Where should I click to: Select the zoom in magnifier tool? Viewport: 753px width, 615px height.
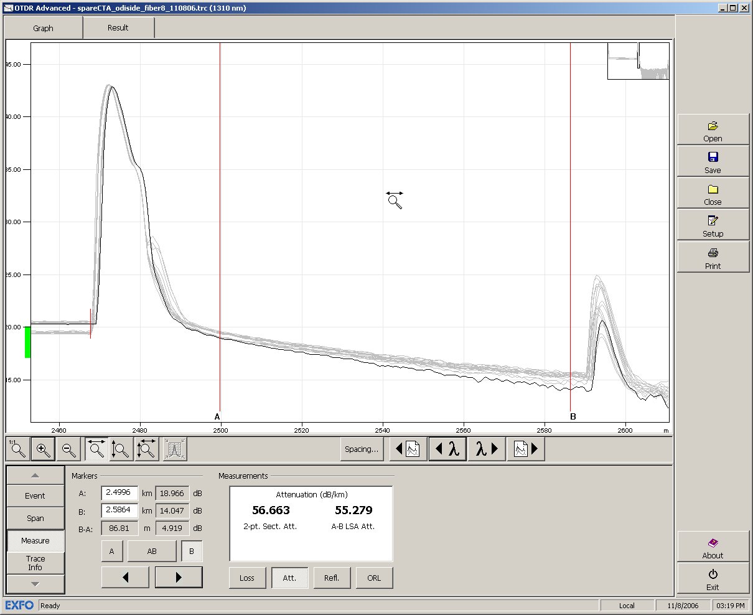click(43, 449)
